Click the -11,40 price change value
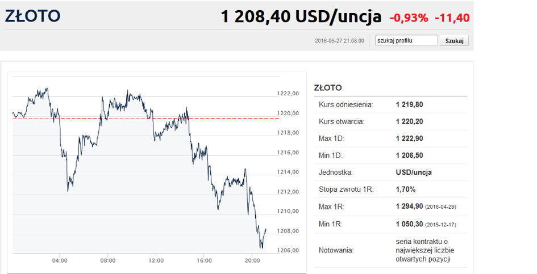This screenshot has height=274, width=537. click(452, 18)
